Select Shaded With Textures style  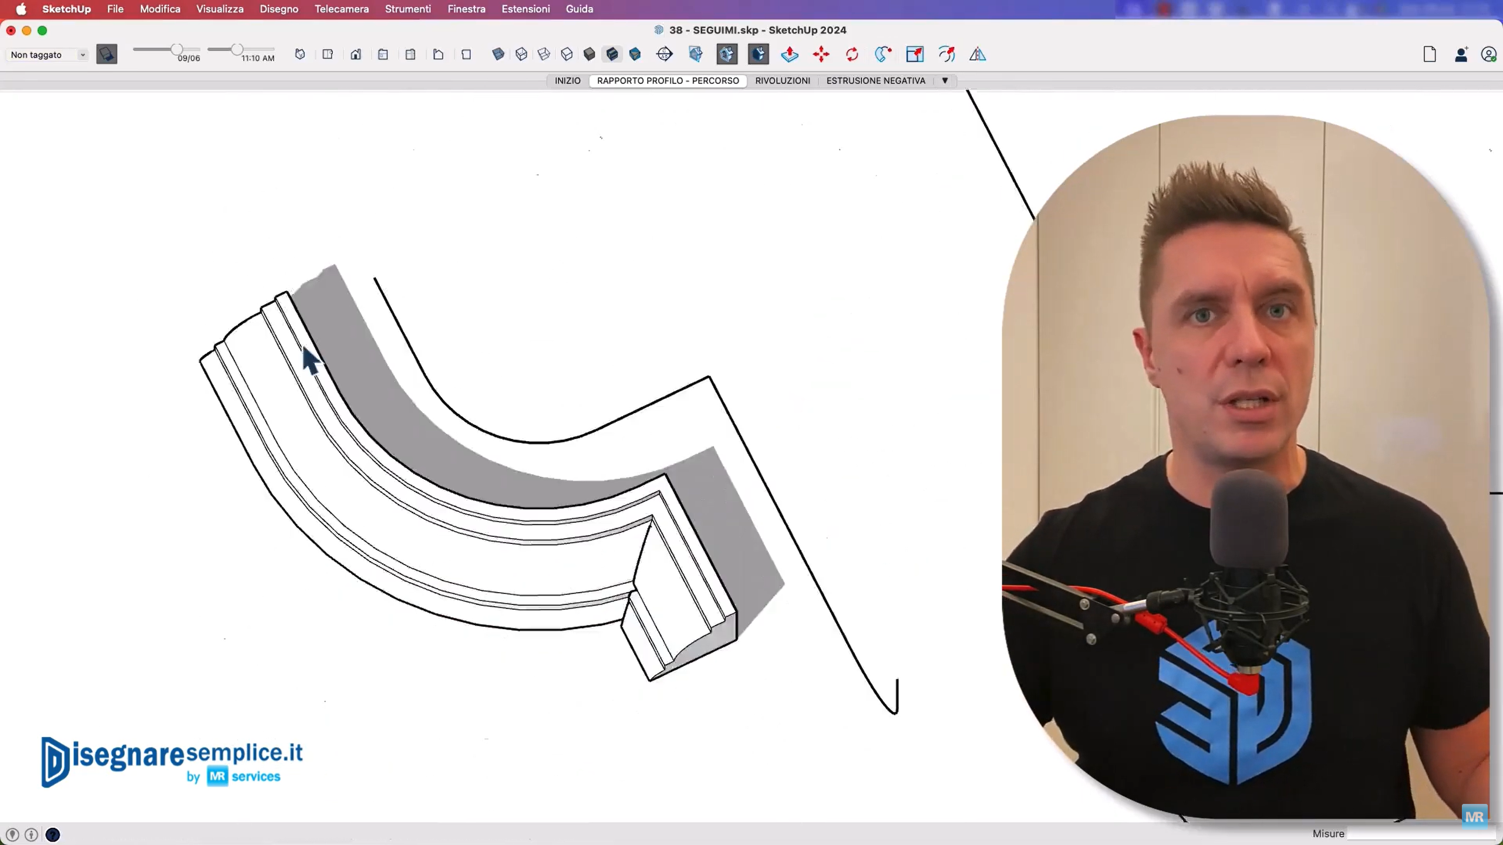(x=612, y=55)
